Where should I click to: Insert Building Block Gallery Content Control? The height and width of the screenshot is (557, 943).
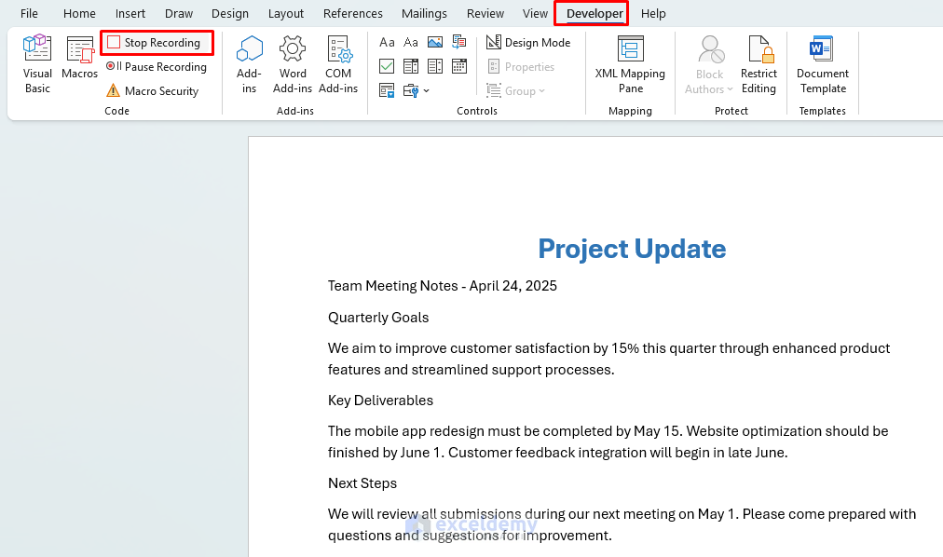458,42
